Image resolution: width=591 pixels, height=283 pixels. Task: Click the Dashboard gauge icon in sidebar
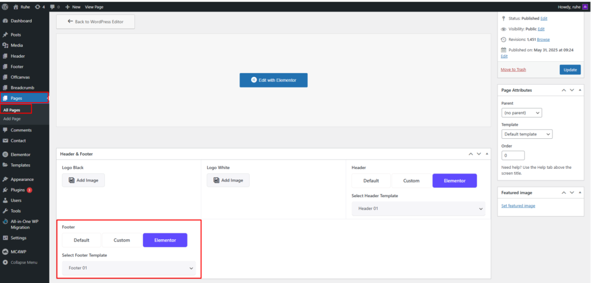[5, 21]
